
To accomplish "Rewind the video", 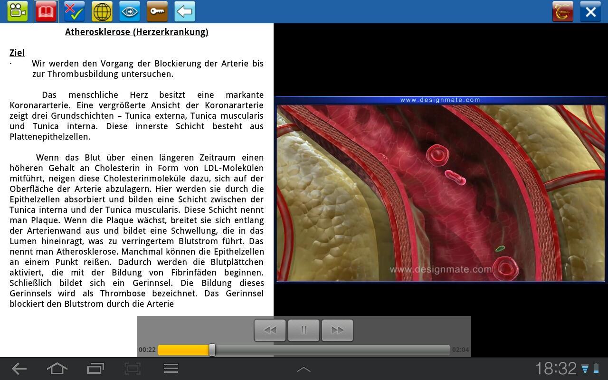I will (270, 330).
